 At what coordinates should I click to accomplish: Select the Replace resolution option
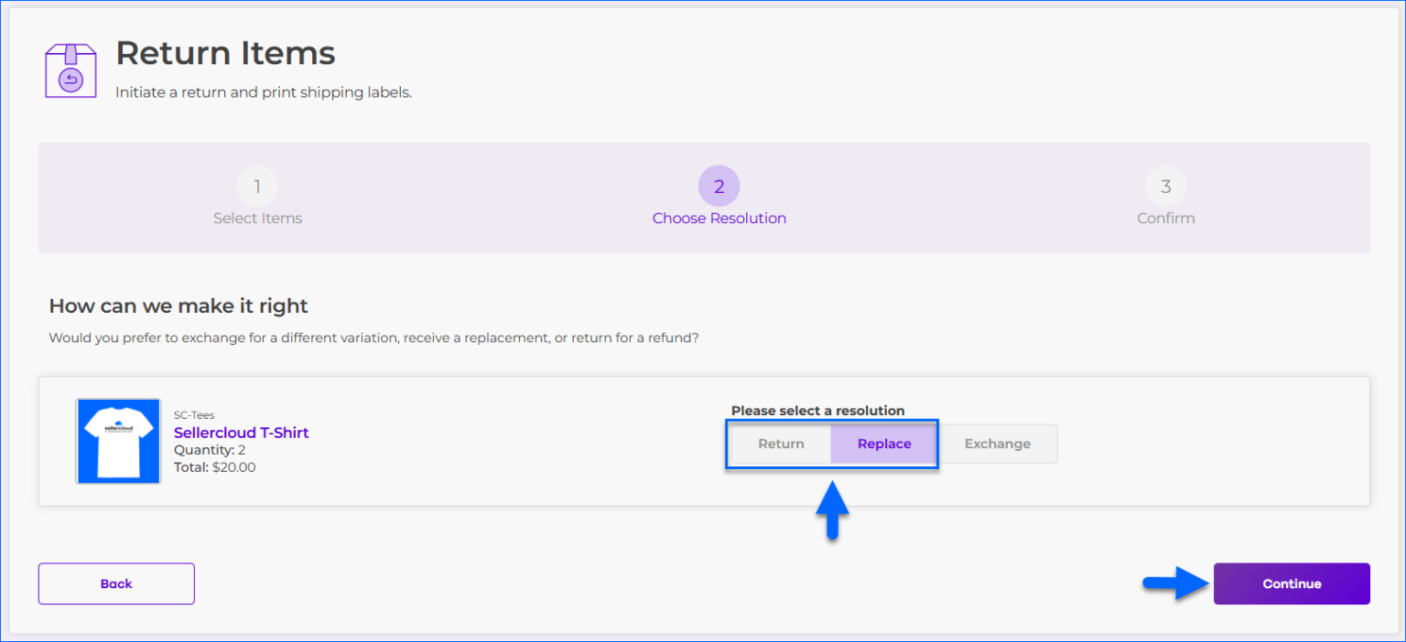(882, 444)
